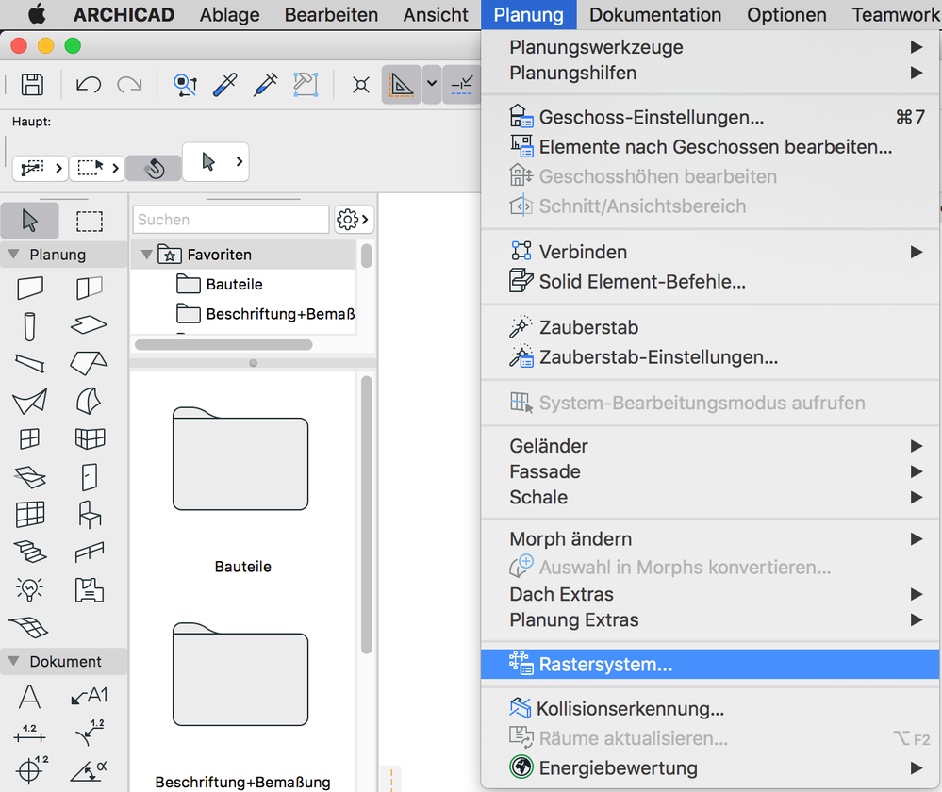The width and height of the screenshot is (942, 792).
Task: Click the Redo arrow
Action: (129, 85)
